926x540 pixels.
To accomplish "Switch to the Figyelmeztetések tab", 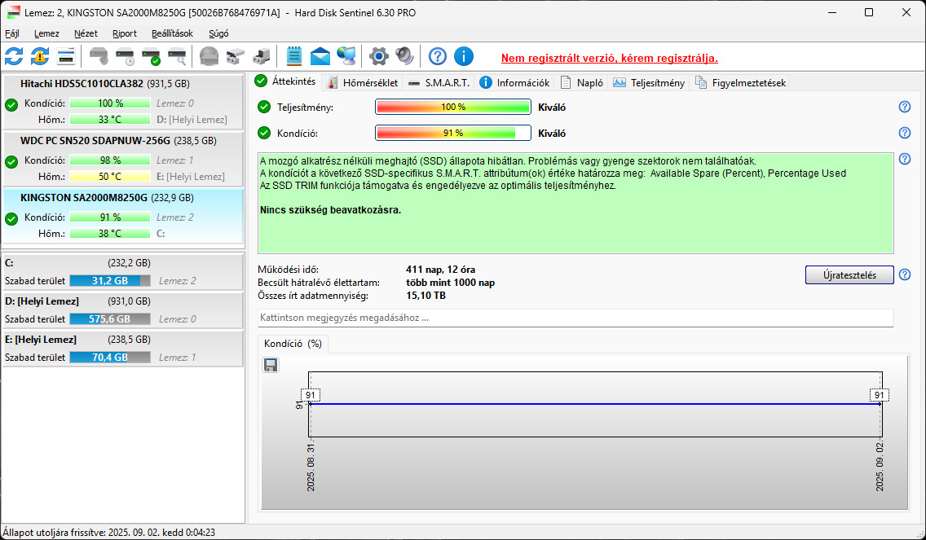I will [x=741, y=82].
